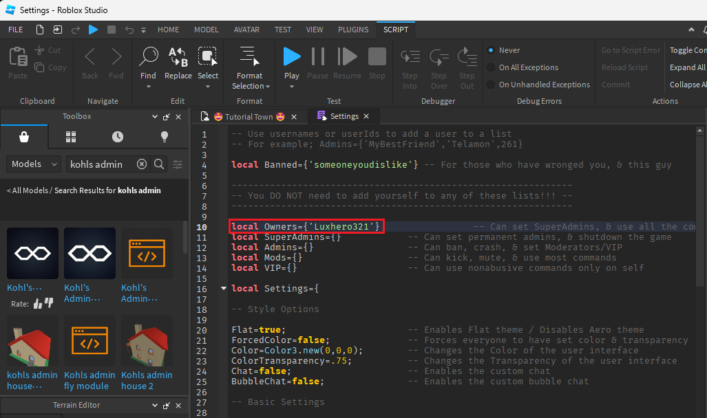Screen dimensions: 707x418
Task: Click the Toolbox search magnifier
Action: pyautogui.click(x=159, y=164)
